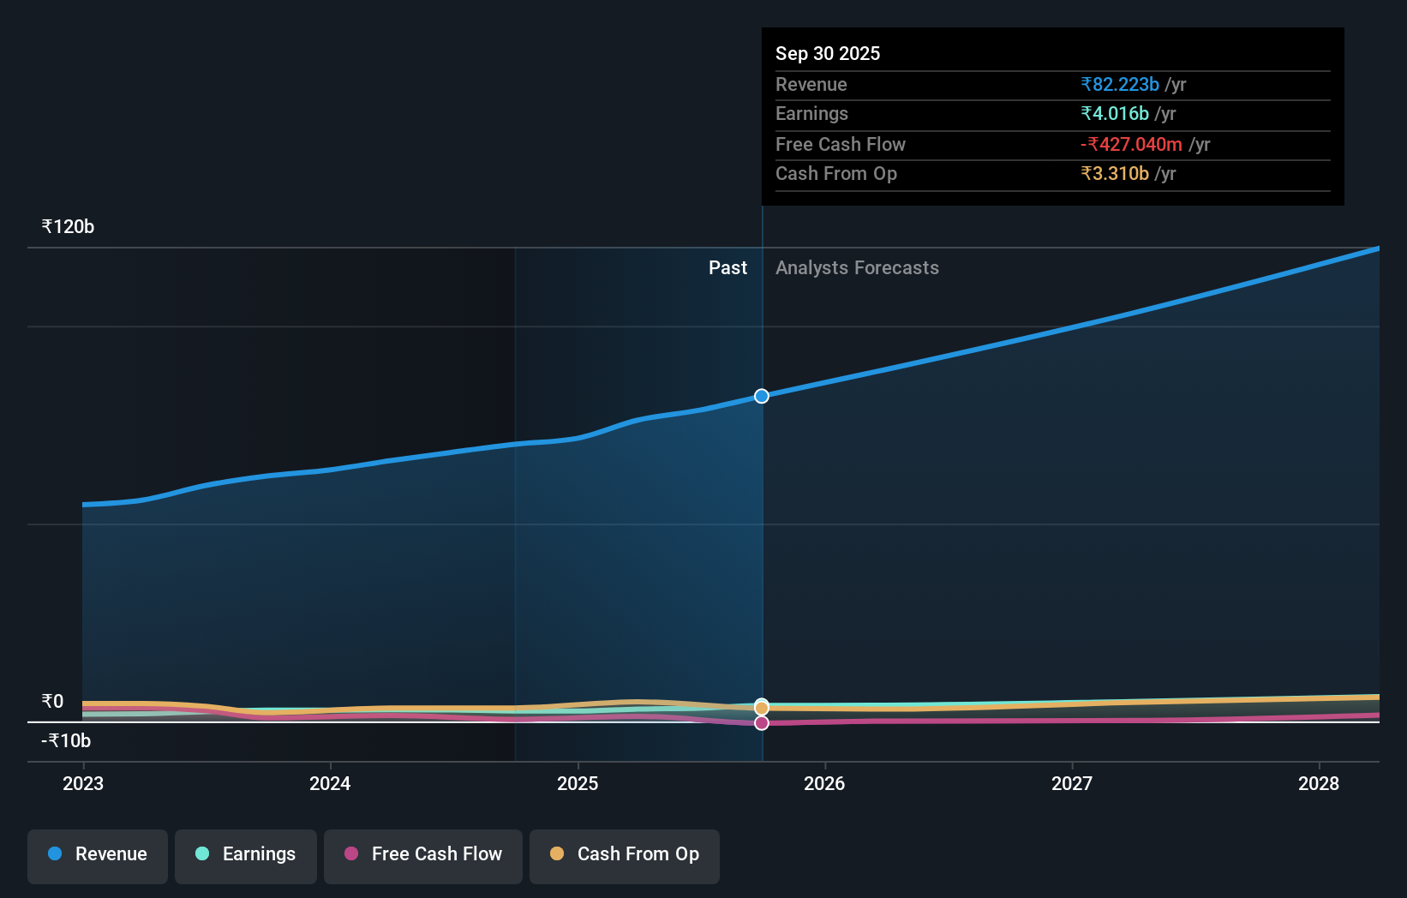Image resolution: width=1407 pixels, height=898 pixels.
Task: Click the pink Free Cash Flow legend dot
Action: pyautogui.click(x=351, y=854)
